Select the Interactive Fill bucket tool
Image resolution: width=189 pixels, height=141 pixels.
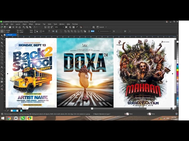2,89
